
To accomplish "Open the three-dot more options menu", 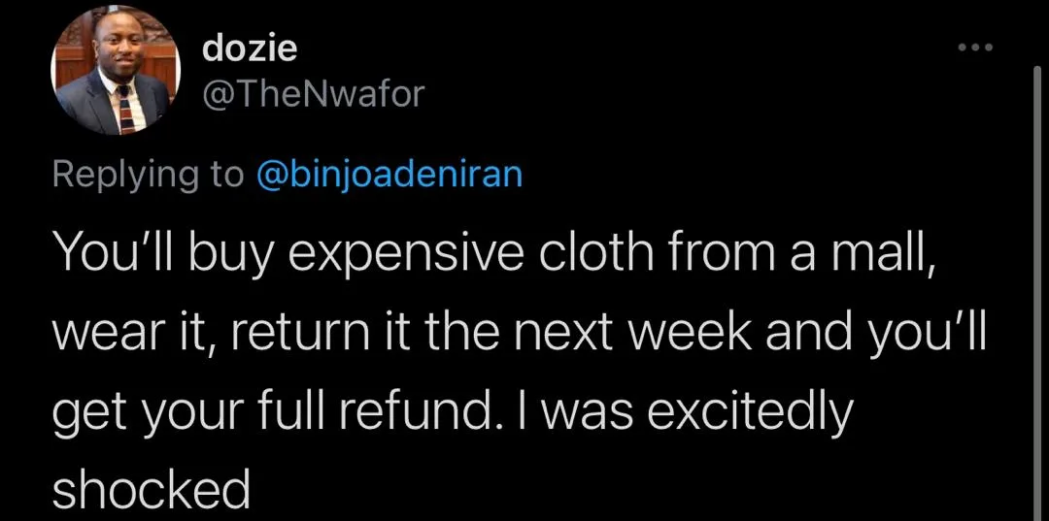I will [x=975, y=48].
